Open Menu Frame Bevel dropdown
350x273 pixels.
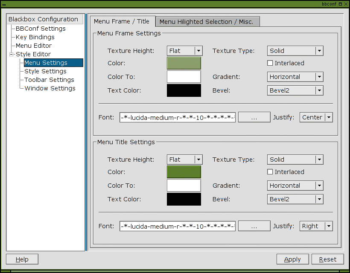295,90
